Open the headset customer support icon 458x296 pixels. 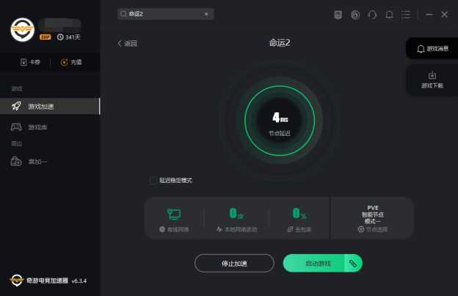[372, 14]
